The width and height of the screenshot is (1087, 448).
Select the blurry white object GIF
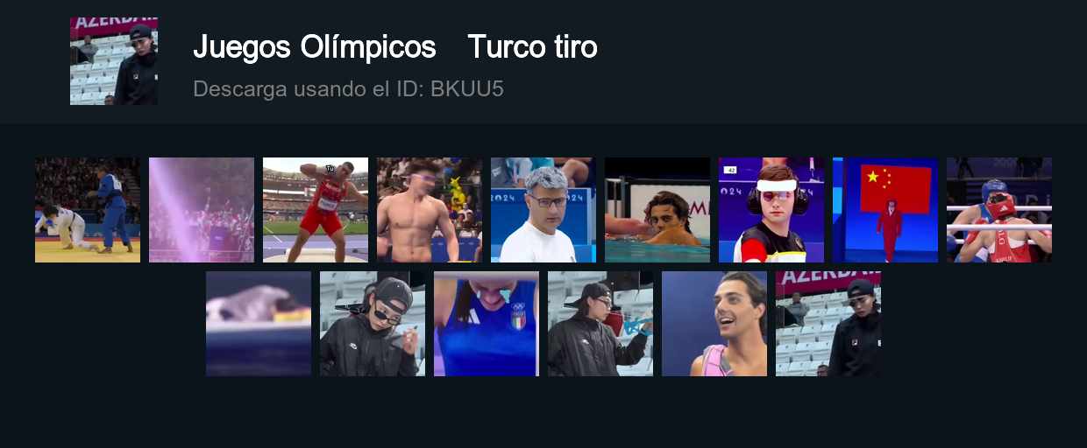click(x=259, y=324)
